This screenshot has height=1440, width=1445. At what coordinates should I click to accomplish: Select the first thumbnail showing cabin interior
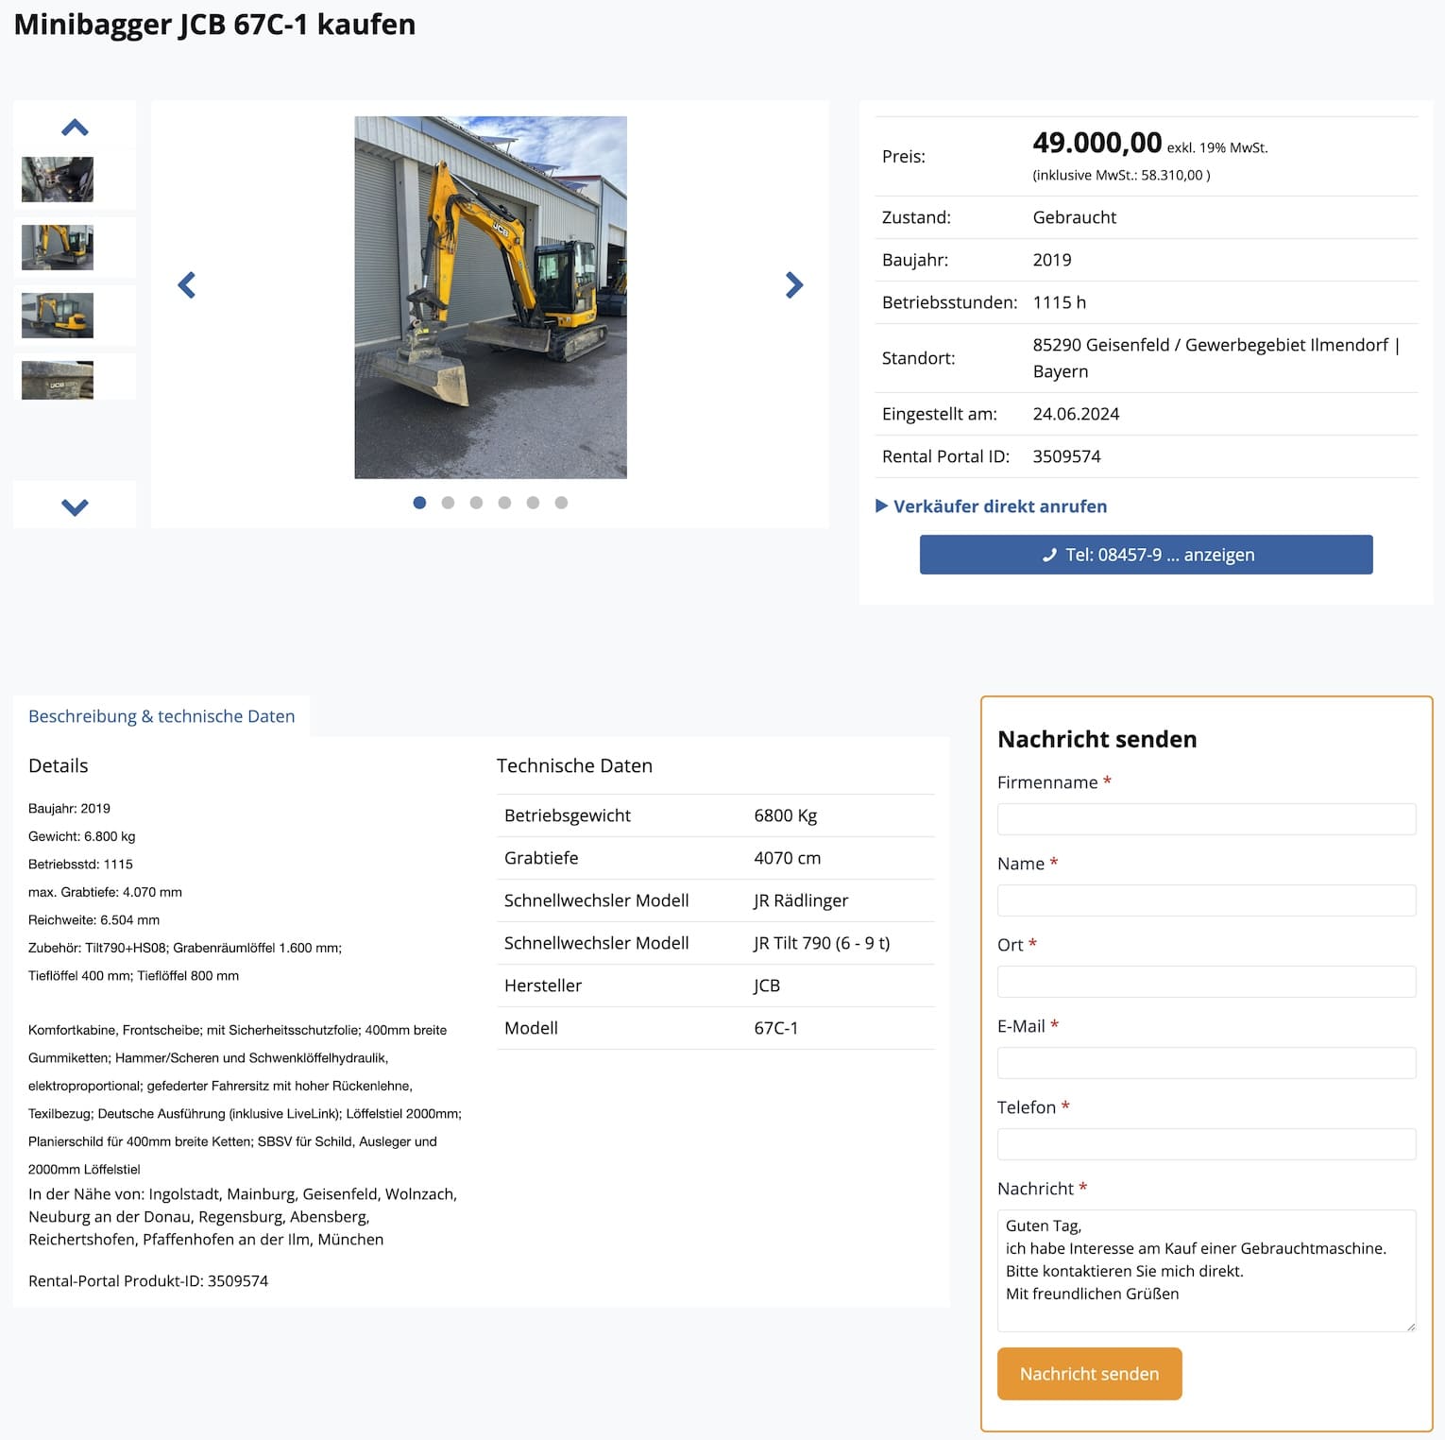click(58, 180)
